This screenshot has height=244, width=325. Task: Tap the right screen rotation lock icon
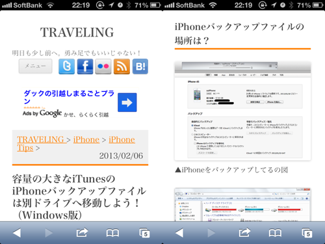point(263,5)
